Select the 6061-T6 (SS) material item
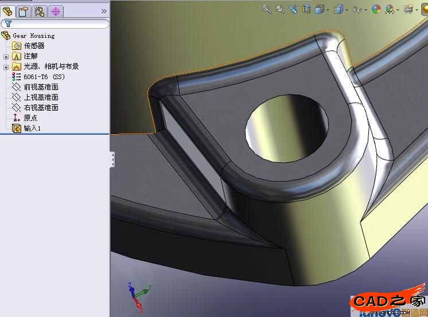This screenshot has width=428, height=317. coord(44,77)
